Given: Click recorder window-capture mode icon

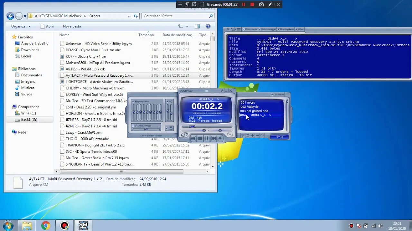Looking at the screenshot, I should tap(187, 4).
